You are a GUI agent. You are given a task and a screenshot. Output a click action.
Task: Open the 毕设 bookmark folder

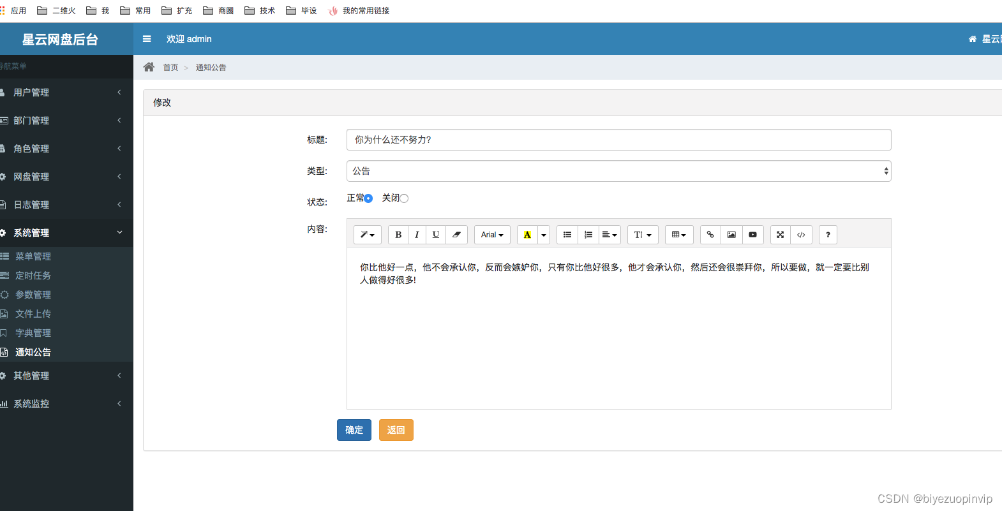[301, 11]
